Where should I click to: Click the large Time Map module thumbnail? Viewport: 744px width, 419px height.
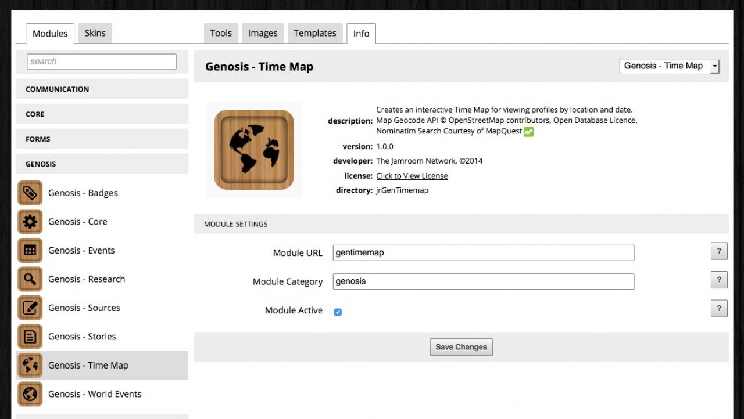[x=254, y=150]
